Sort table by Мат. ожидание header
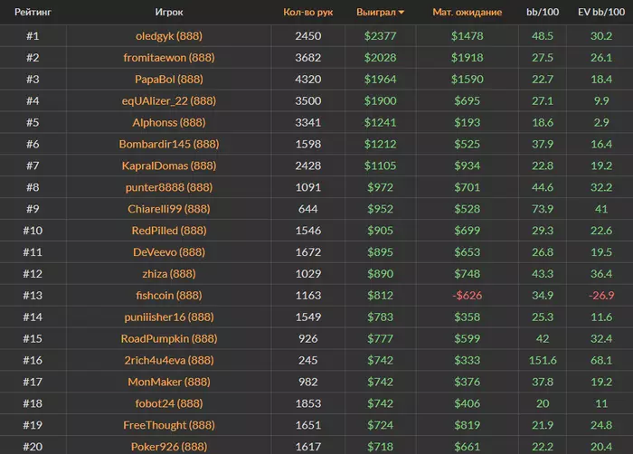 468,12
